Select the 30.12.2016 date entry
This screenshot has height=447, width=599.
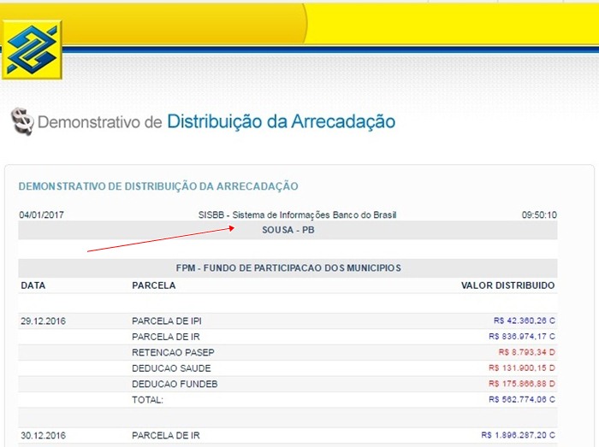pyautogui.click(x=44, y=435)
